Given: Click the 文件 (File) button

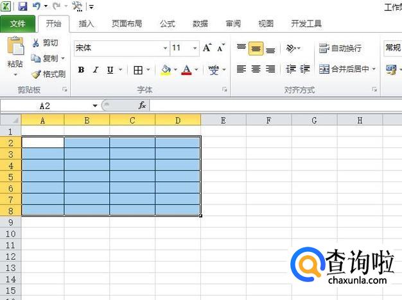Looking at the screenshot, I should [18, 24].
